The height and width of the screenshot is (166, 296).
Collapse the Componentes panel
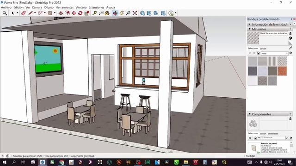pos(250,114)
